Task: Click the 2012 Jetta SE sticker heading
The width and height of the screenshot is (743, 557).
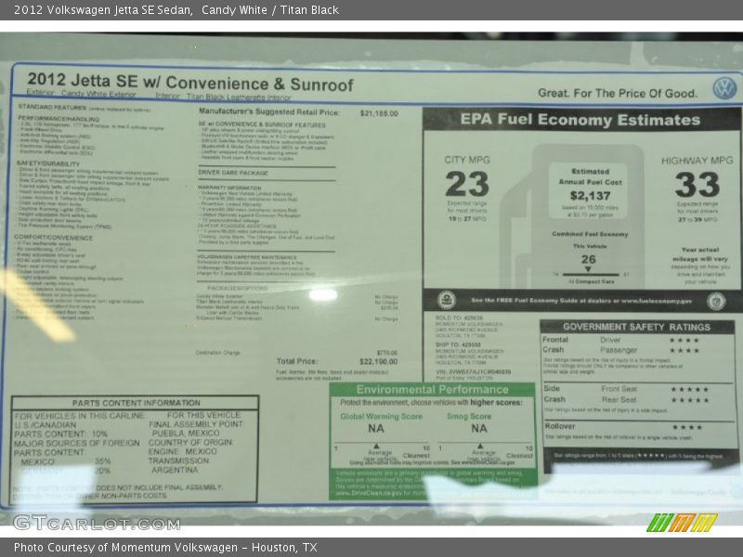Action: pyautogui.click(x=190, y=83)
